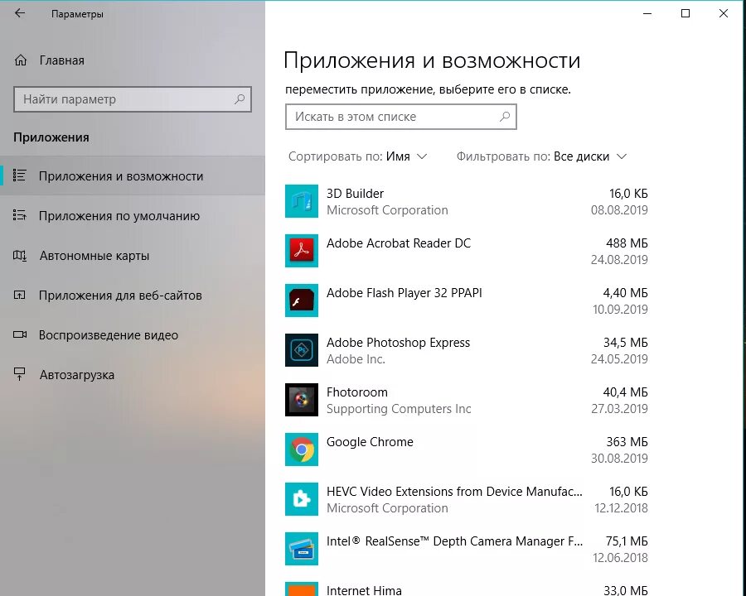The width and height of the screenshot is (746, 596).
Task: Click the 488 МБ size value
Action: 627,243
